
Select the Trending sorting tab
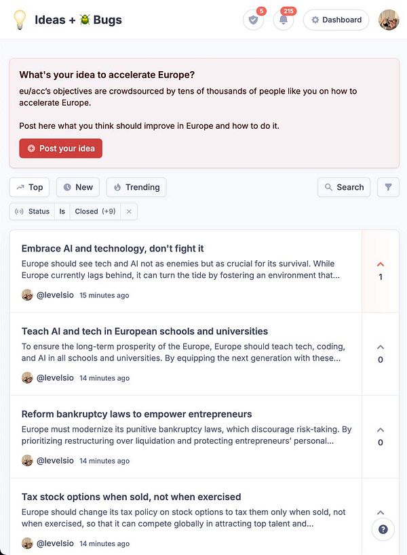pyautogui.click(x=136, y=187)
